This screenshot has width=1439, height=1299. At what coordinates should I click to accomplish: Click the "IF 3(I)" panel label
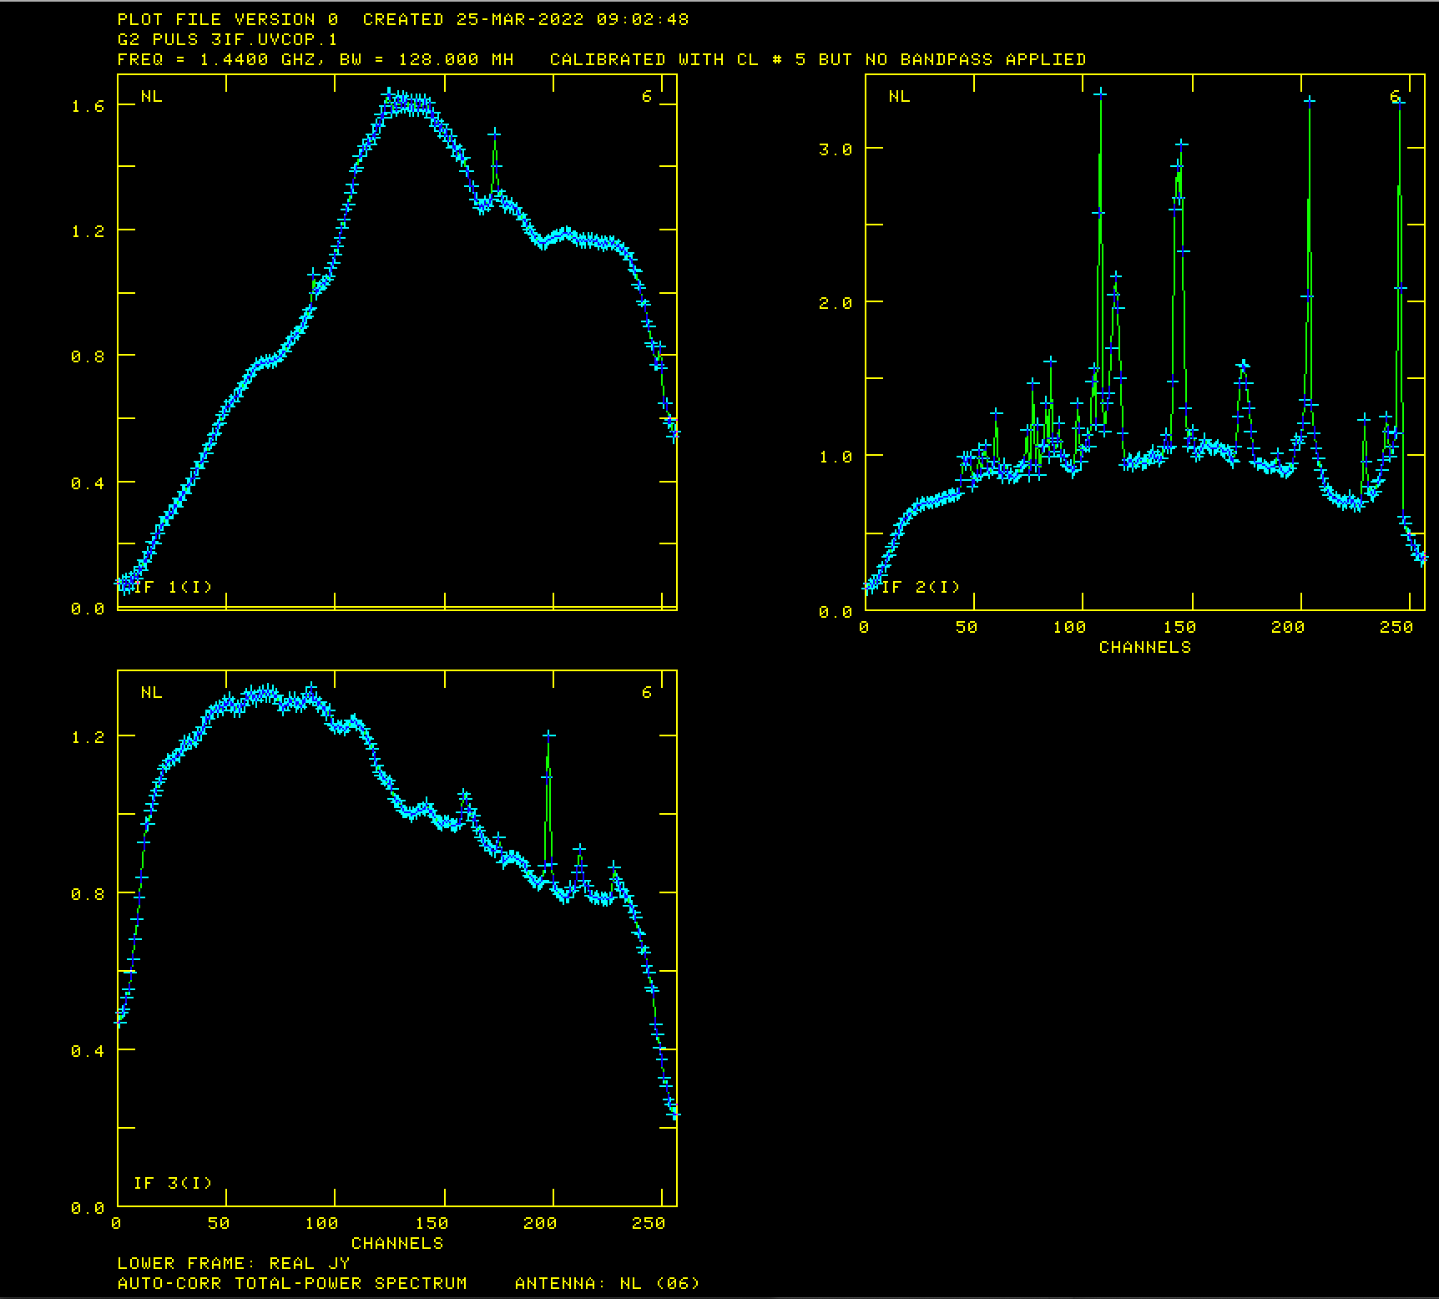coord(173,1183)
